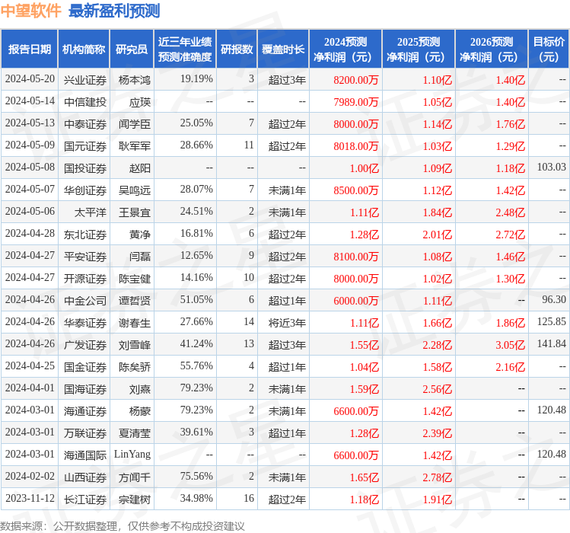Select the 中信建投 institution cell
The height and width of the screenshot is (533, 570).
[85, 102]
